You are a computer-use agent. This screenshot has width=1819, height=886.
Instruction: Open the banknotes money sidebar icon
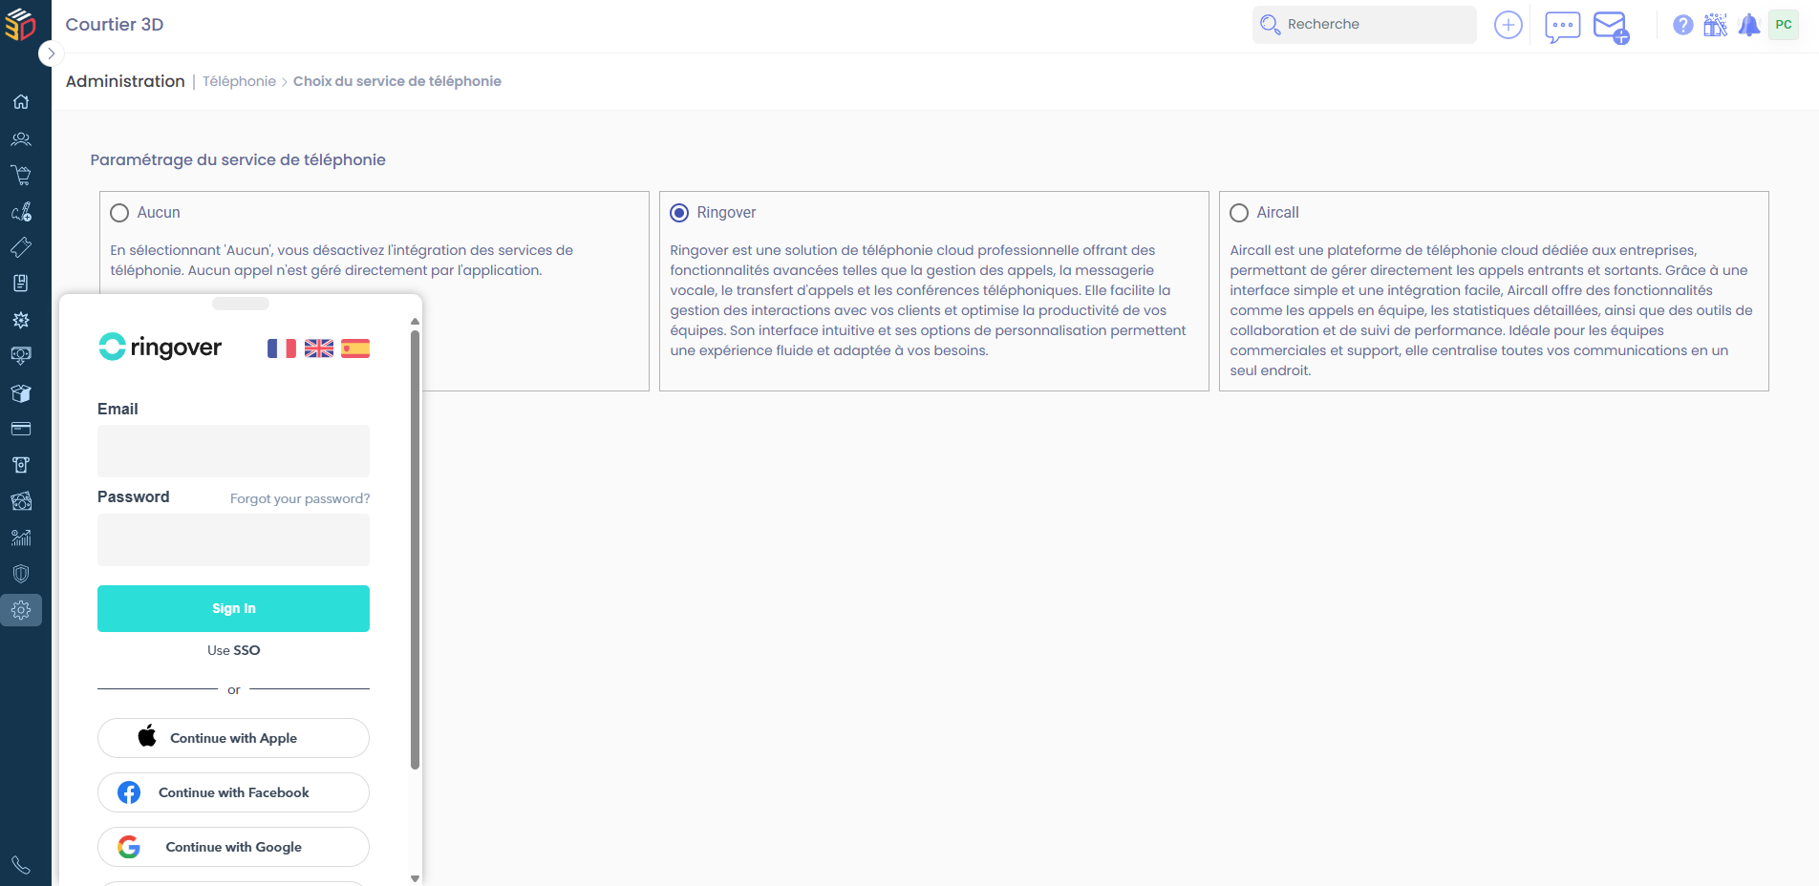[x=21, y=501]
